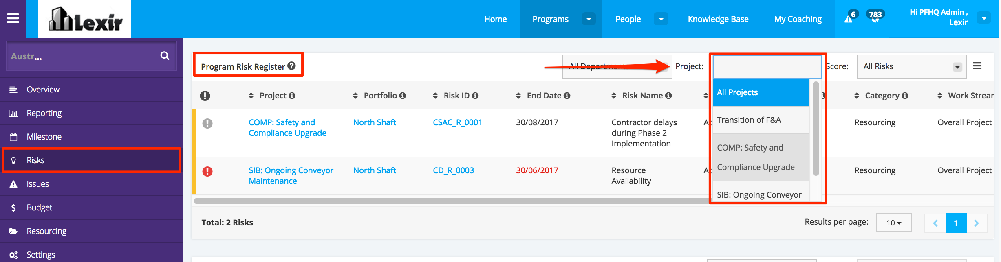Go to Home in top navigation
This screenshot has width=1001, height=262.
coord(495,19)
